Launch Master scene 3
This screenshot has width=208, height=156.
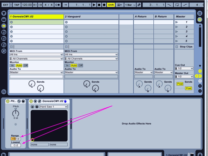(x=184, y=32)
